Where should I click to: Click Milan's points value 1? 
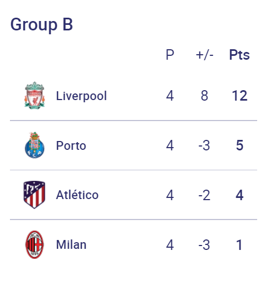[x=239, y=245]
